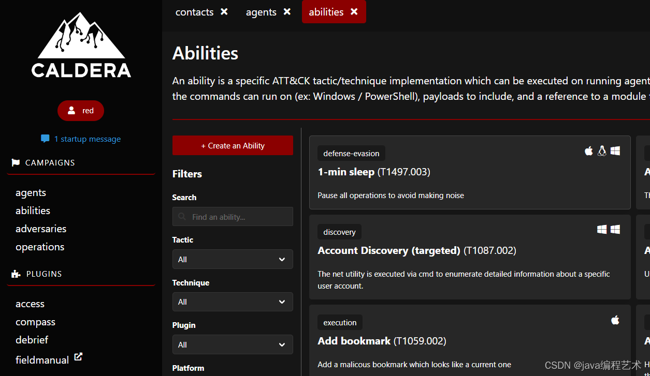This screenshot has width=650, height=376.
Task: Switch to the contacts tab
Action: point(194,12)
